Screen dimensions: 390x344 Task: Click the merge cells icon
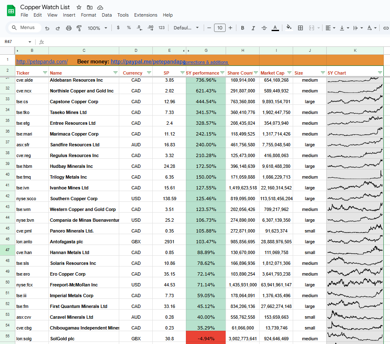pyautogui.click(x=312, y=28)
